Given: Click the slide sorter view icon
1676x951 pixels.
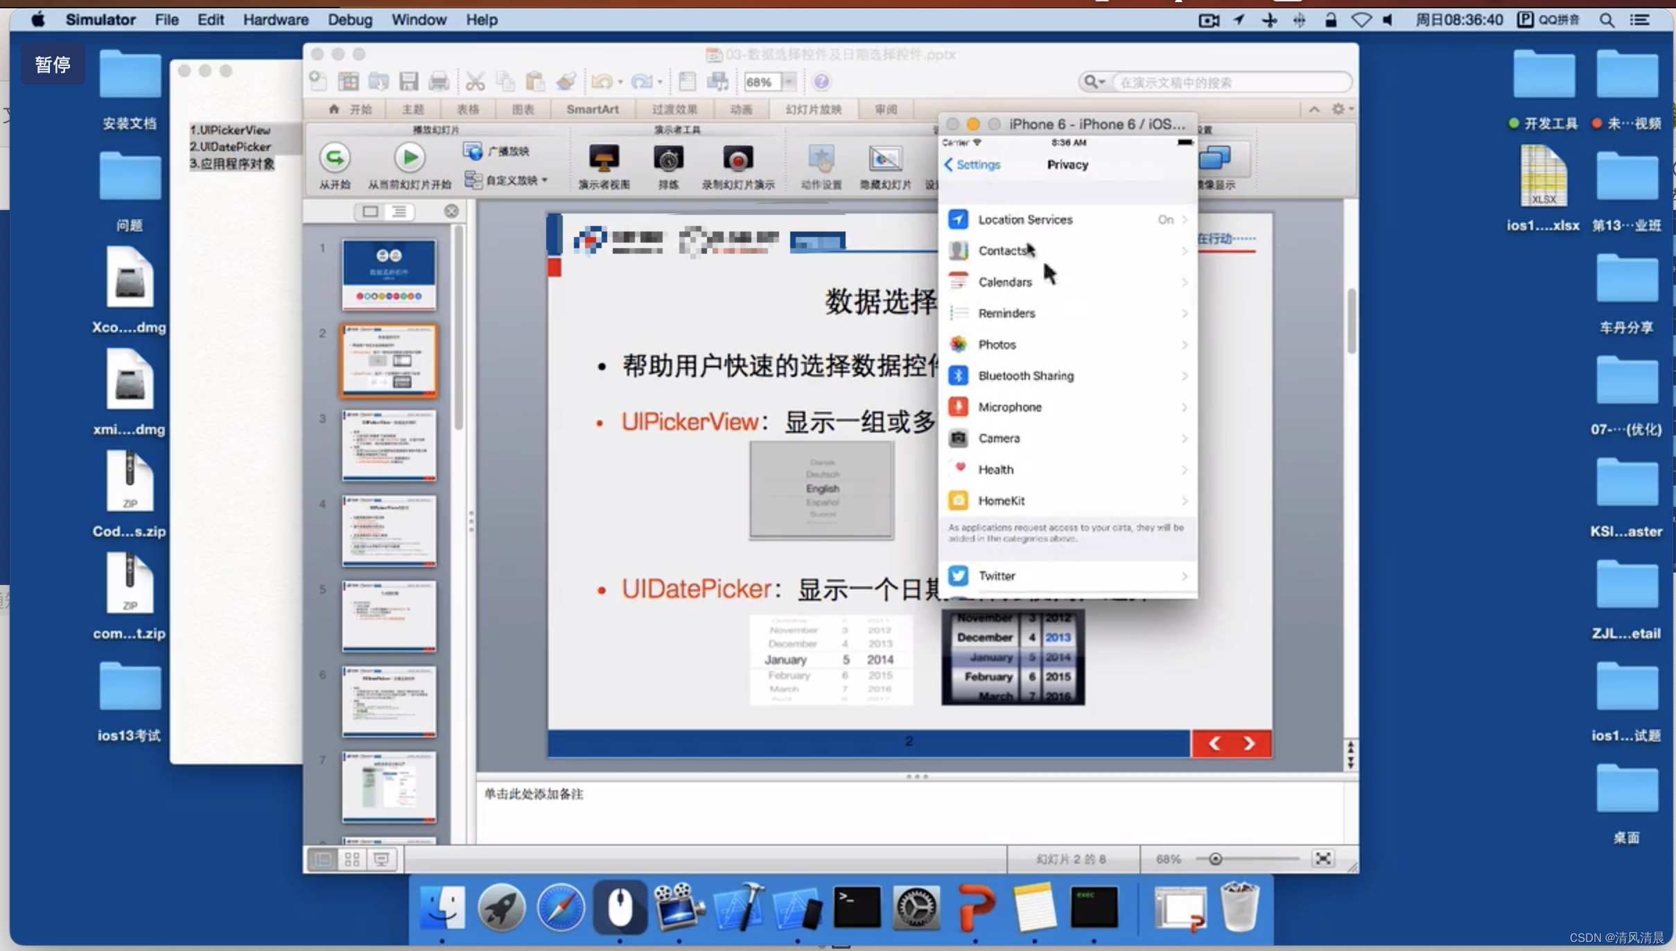Looking at the screenshot, I should point(352,857).
